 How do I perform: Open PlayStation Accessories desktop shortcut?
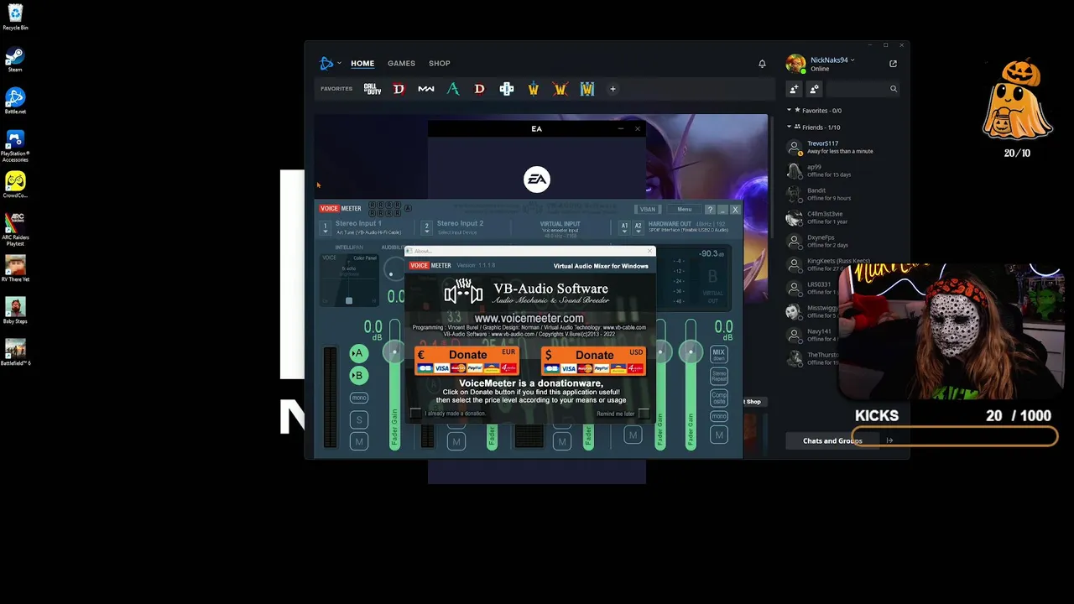point(15,145)
